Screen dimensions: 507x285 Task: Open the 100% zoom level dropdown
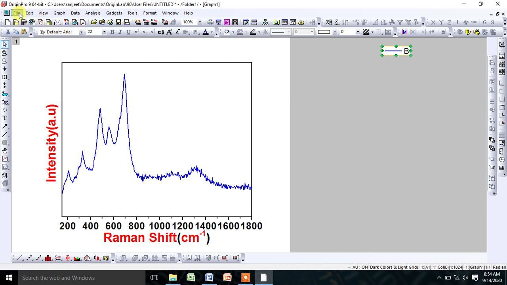point(200,22)
